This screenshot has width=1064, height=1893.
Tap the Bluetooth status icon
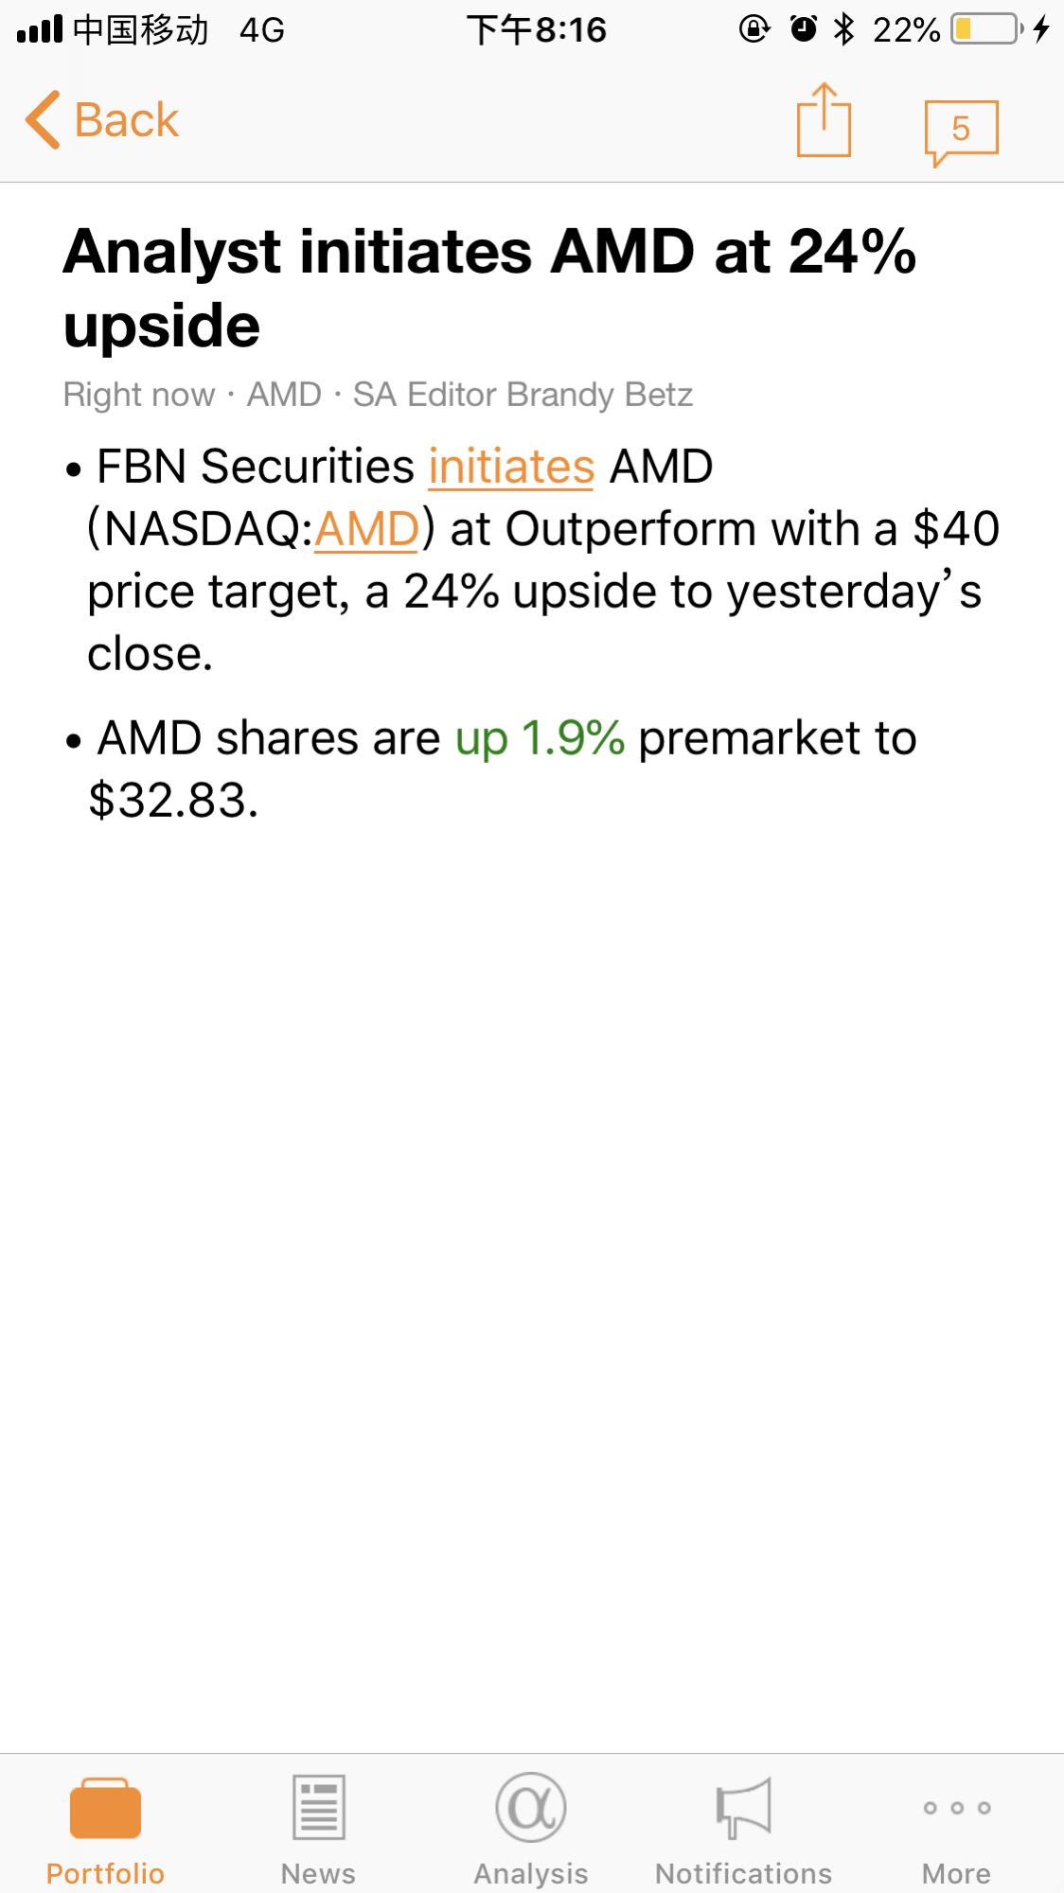[843, 29]
